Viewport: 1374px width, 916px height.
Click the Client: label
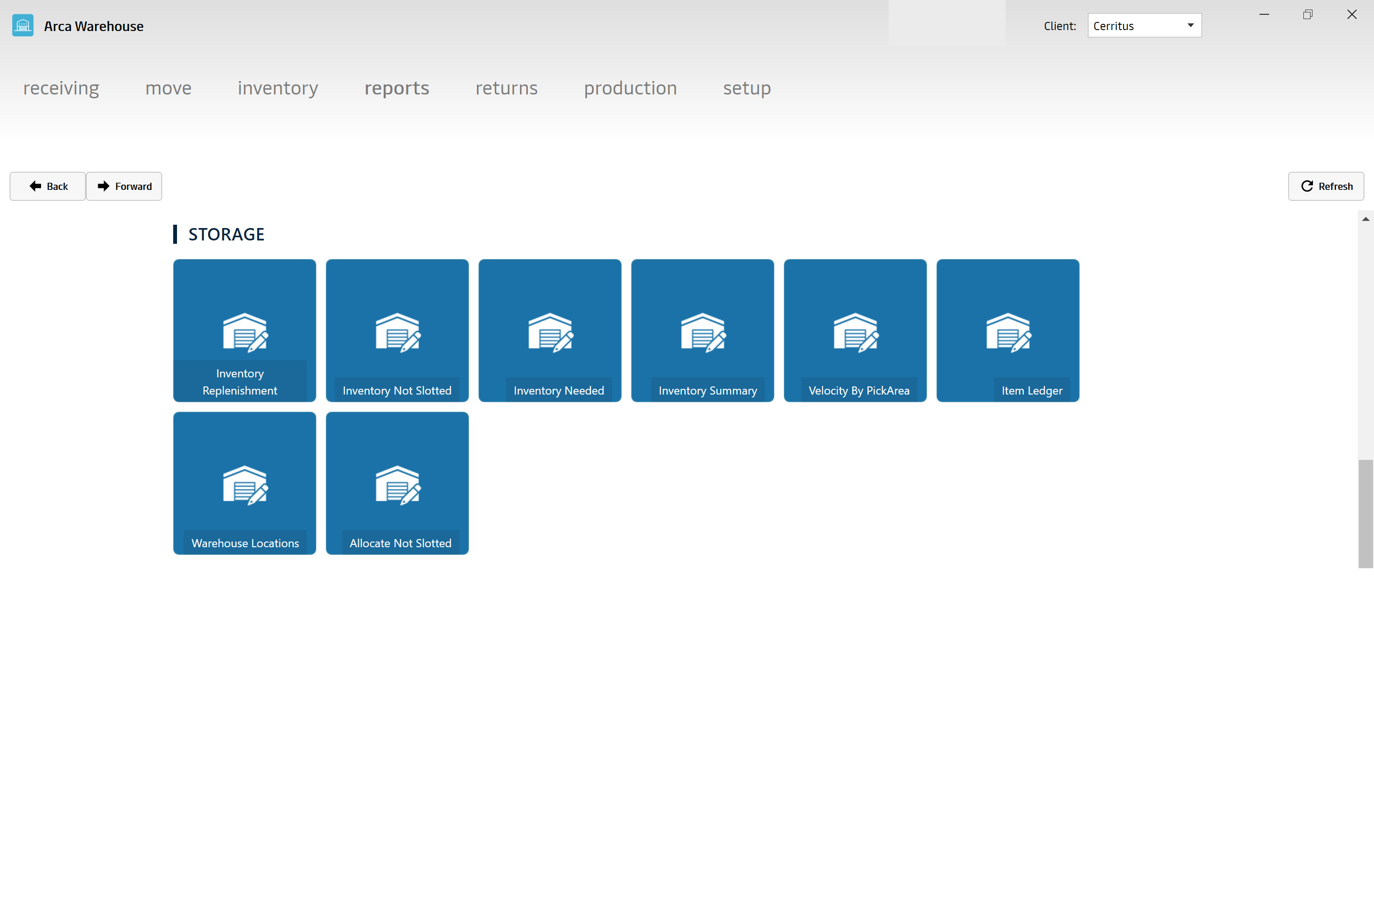[x=1060, y=26]
